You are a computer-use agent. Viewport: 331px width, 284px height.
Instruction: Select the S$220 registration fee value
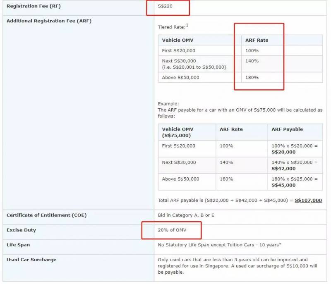click(x=165, y=6)
